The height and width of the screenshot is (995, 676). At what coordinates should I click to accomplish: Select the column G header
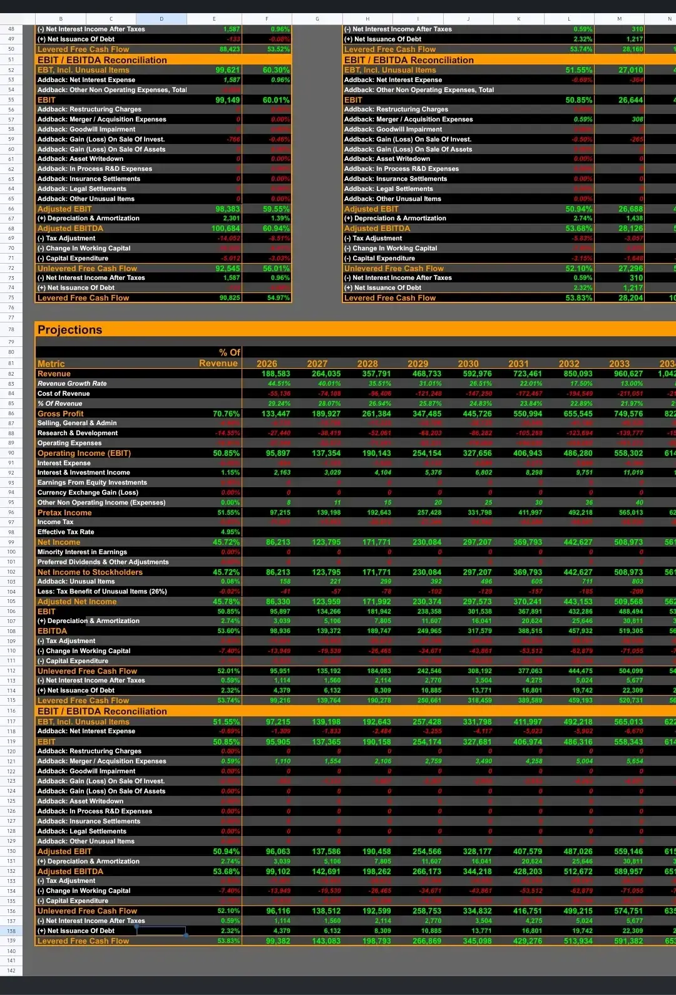click(317, 19)
